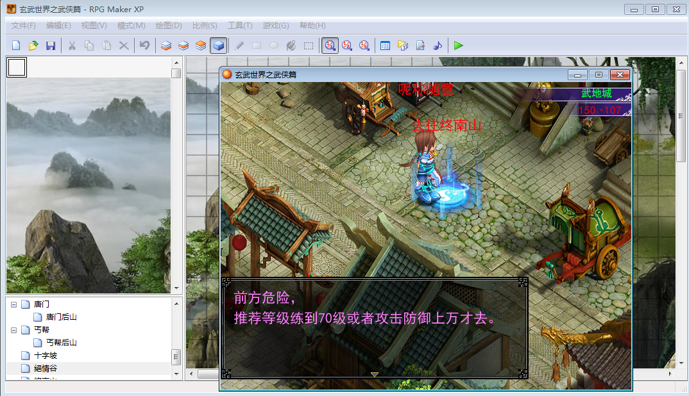
Task: Maximize the 玄武世界之武侠篇 game window
Action: tap(599, 75)
